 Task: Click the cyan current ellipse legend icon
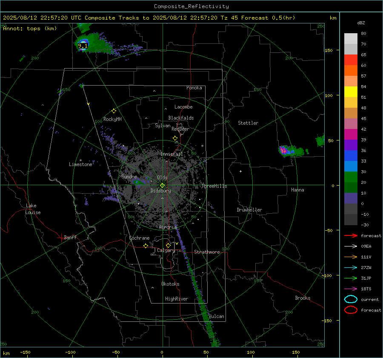coord(351,299)
